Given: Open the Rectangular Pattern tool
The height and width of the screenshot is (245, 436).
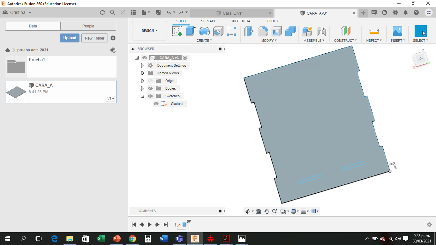Looking at the screenshot, I should 231,31.
